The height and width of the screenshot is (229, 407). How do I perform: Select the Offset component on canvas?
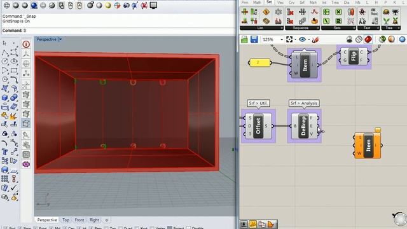tap(258, 126)
